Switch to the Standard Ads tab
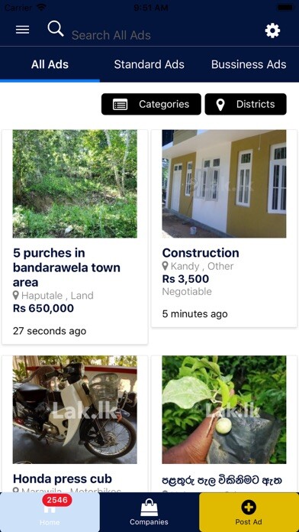The width and height of the screenshot is (299, 532). click(x=149, y=64)
